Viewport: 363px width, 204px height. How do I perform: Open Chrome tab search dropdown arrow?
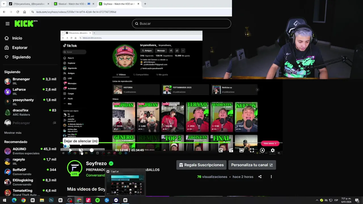(x=4, y=4)
